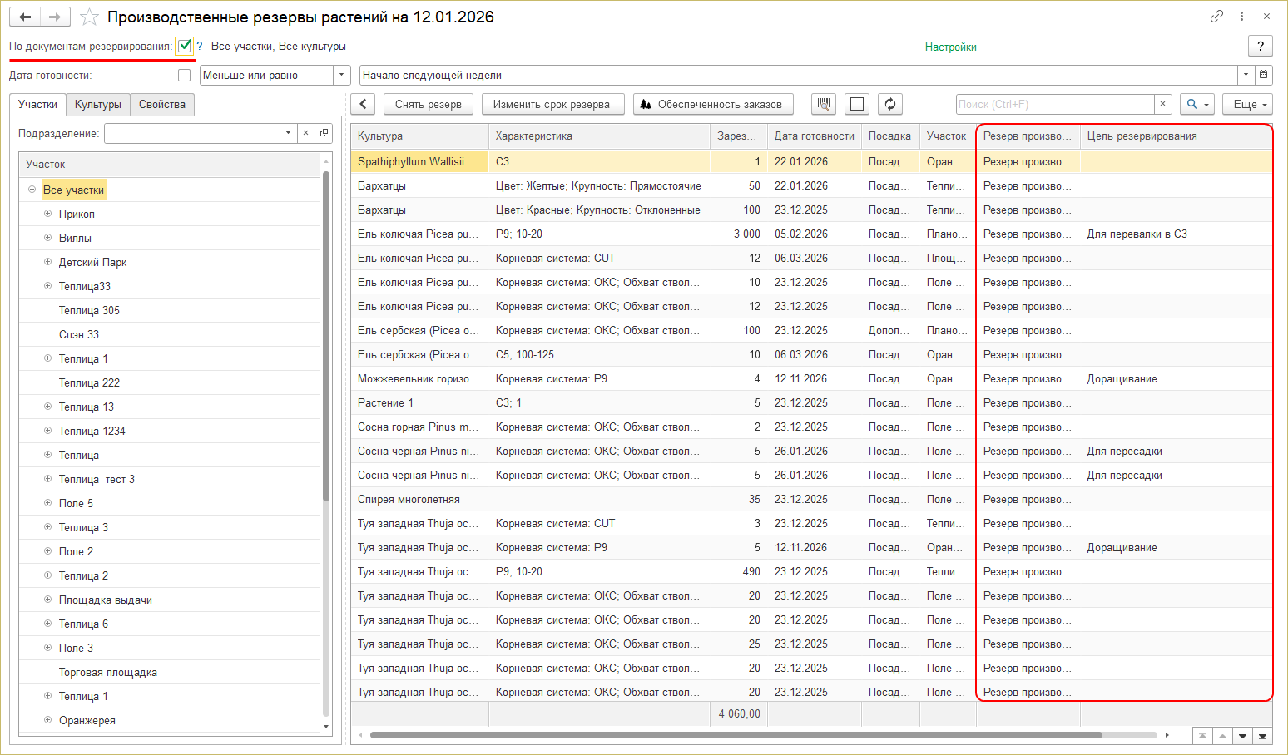1288x755 pixels.
Task: Refresh the list with the refresh icon
Action: [x=890, y=104]
